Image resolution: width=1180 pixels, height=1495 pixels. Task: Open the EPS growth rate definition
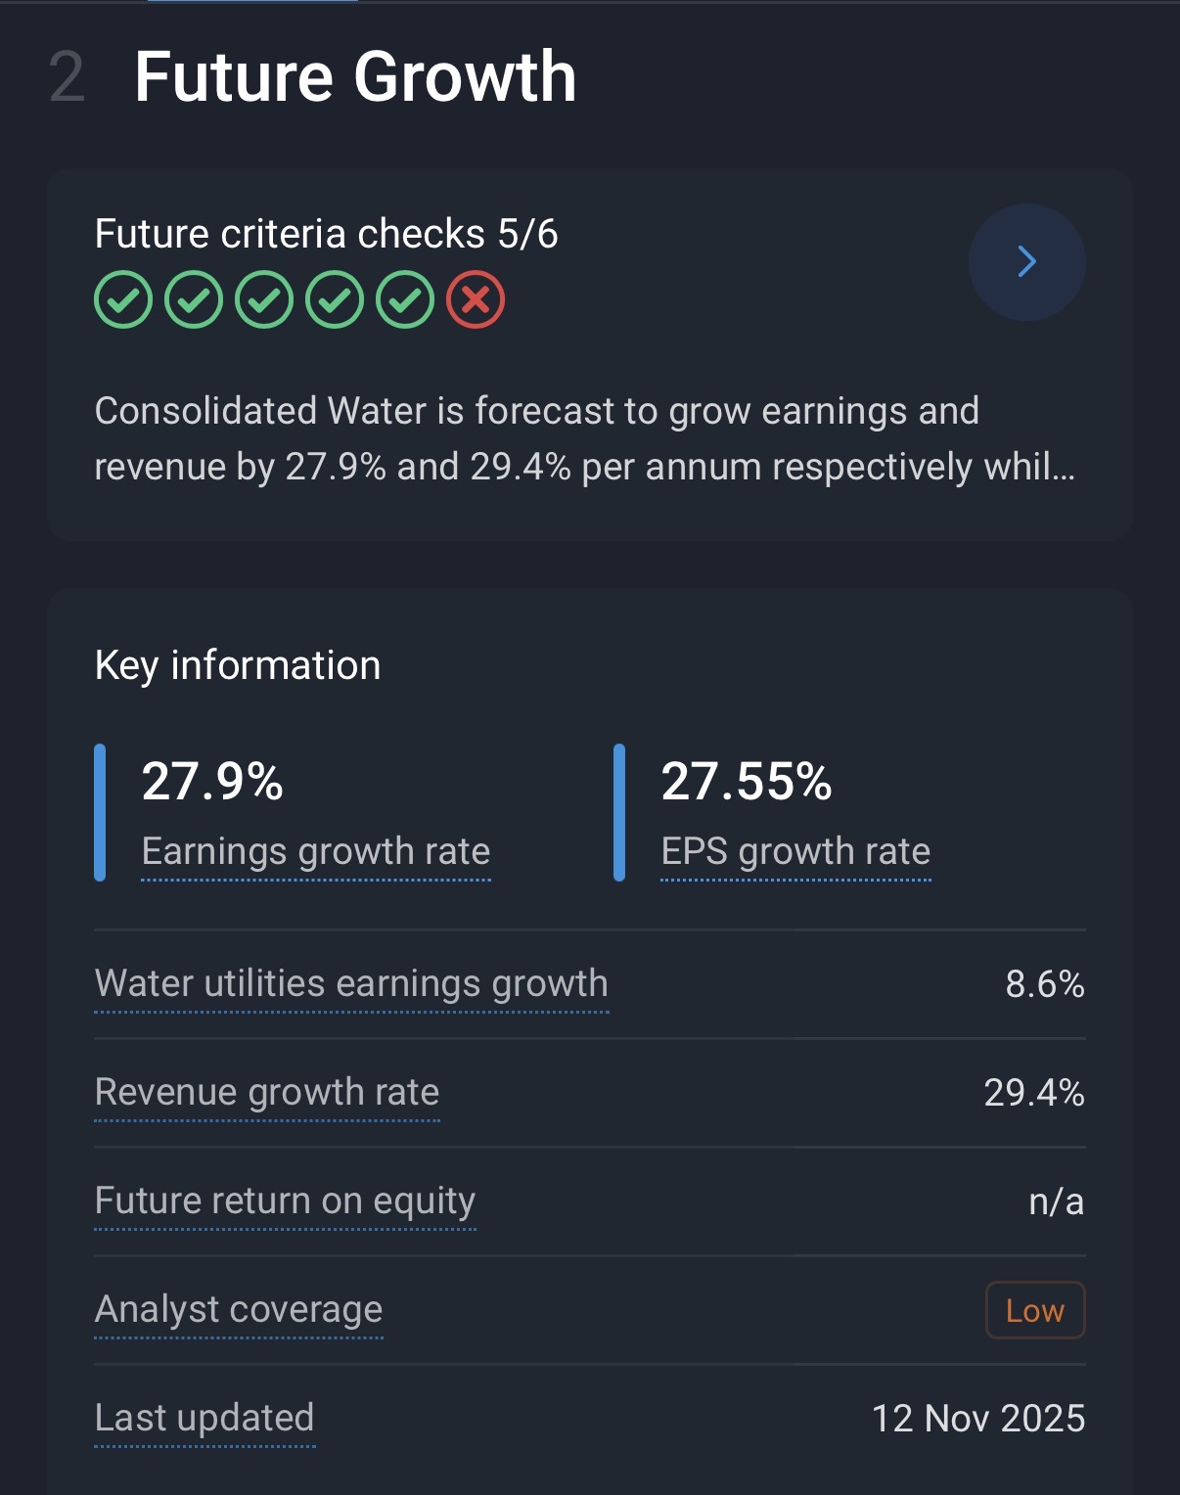click(x=795, y=851)
